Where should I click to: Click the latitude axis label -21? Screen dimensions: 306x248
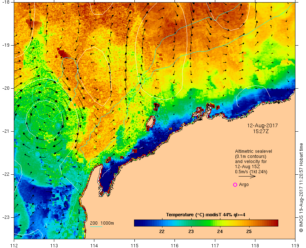pos(5,131)
